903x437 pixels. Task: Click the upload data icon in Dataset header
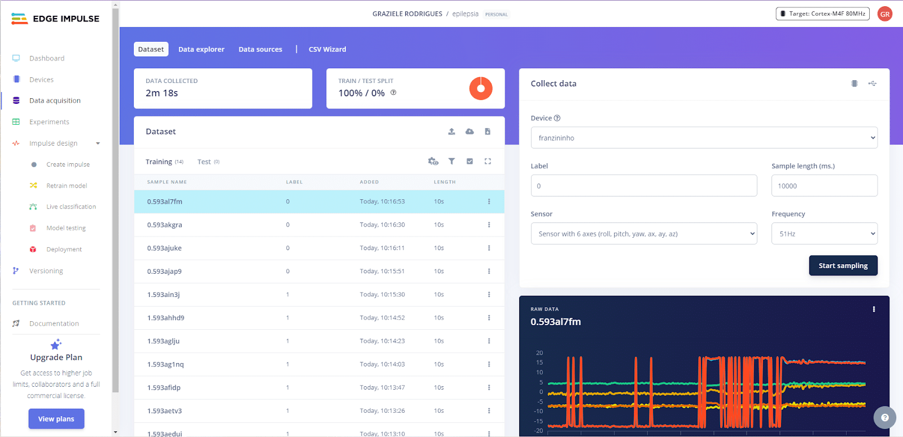pyautogui.click(x=451, y=132)
